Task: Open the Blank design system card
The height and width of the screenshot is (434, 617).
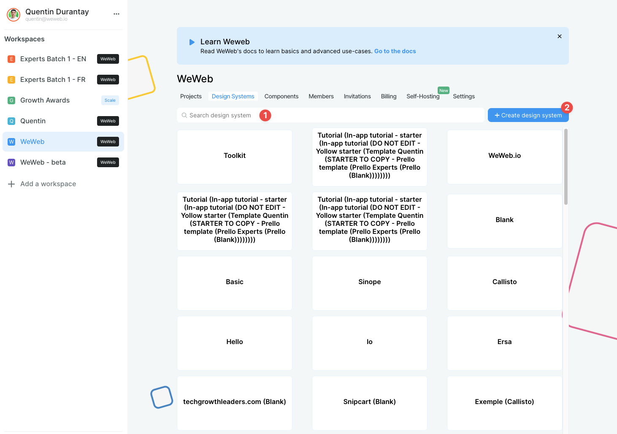Action: coord(505,221)
